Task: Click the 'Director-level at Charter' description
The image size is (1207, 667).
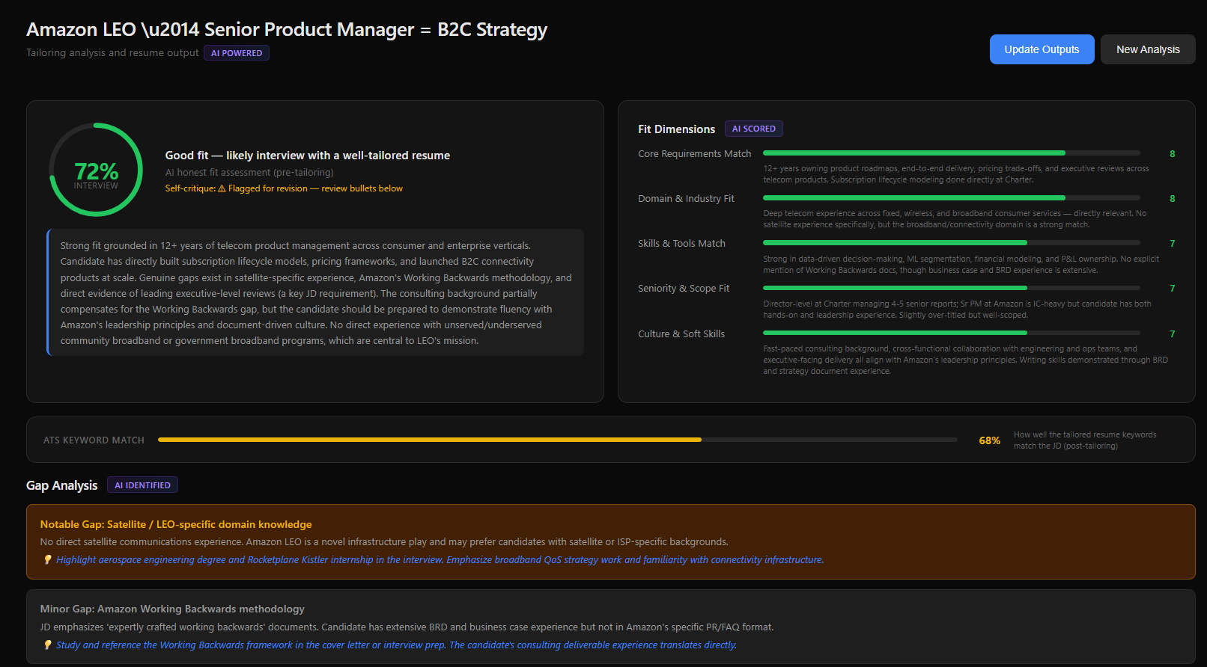Action: click(957, 310)
